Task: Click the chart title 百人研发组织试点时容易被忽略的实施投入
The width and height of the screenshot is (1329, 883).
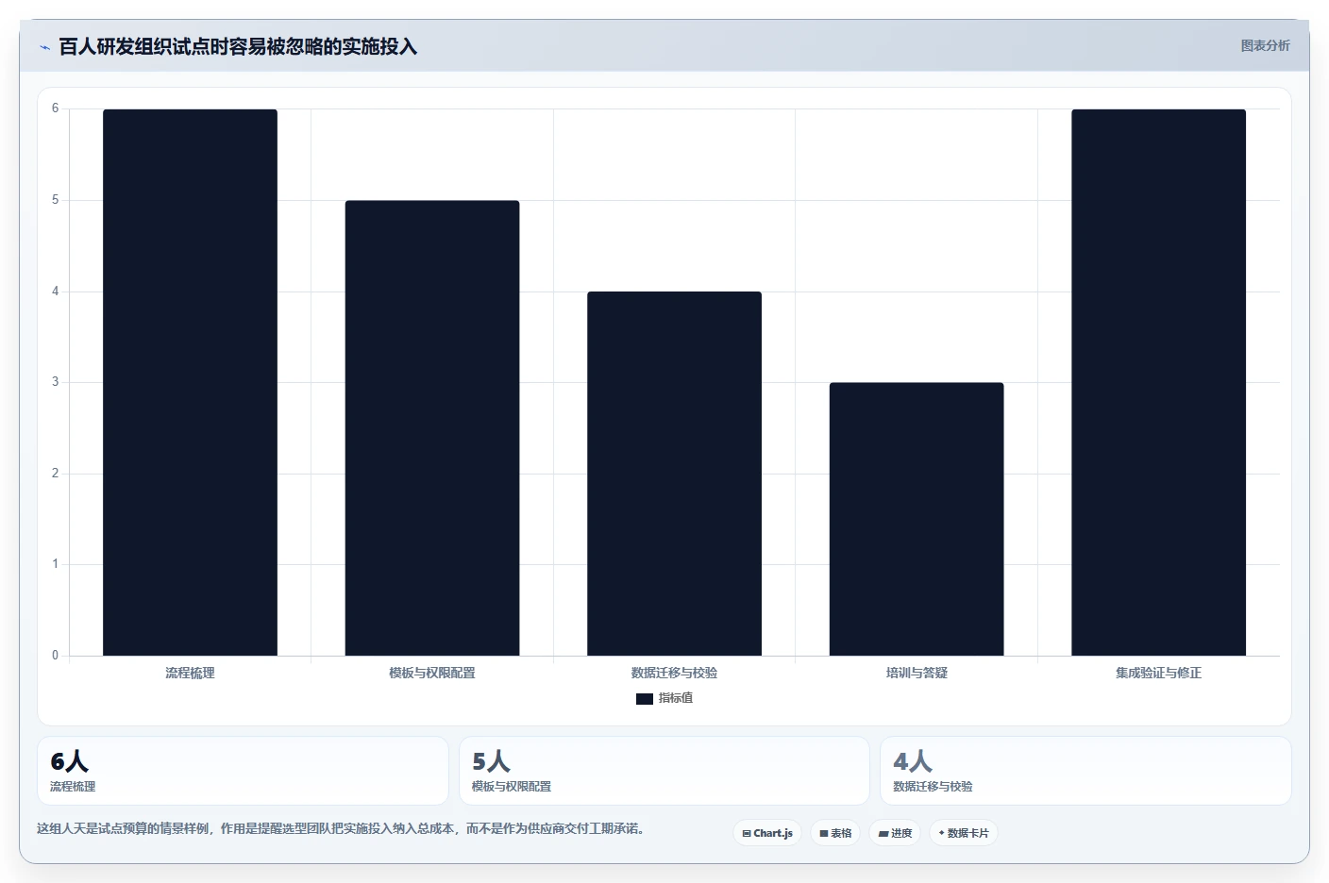Action: pos(238,47)
